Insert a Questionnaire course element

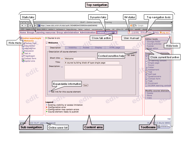[154, 77]
